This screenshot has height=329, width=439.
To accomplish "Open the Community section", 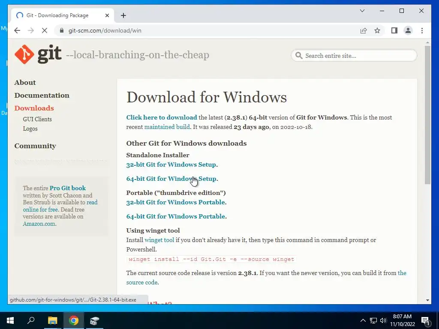I will 35,146.
